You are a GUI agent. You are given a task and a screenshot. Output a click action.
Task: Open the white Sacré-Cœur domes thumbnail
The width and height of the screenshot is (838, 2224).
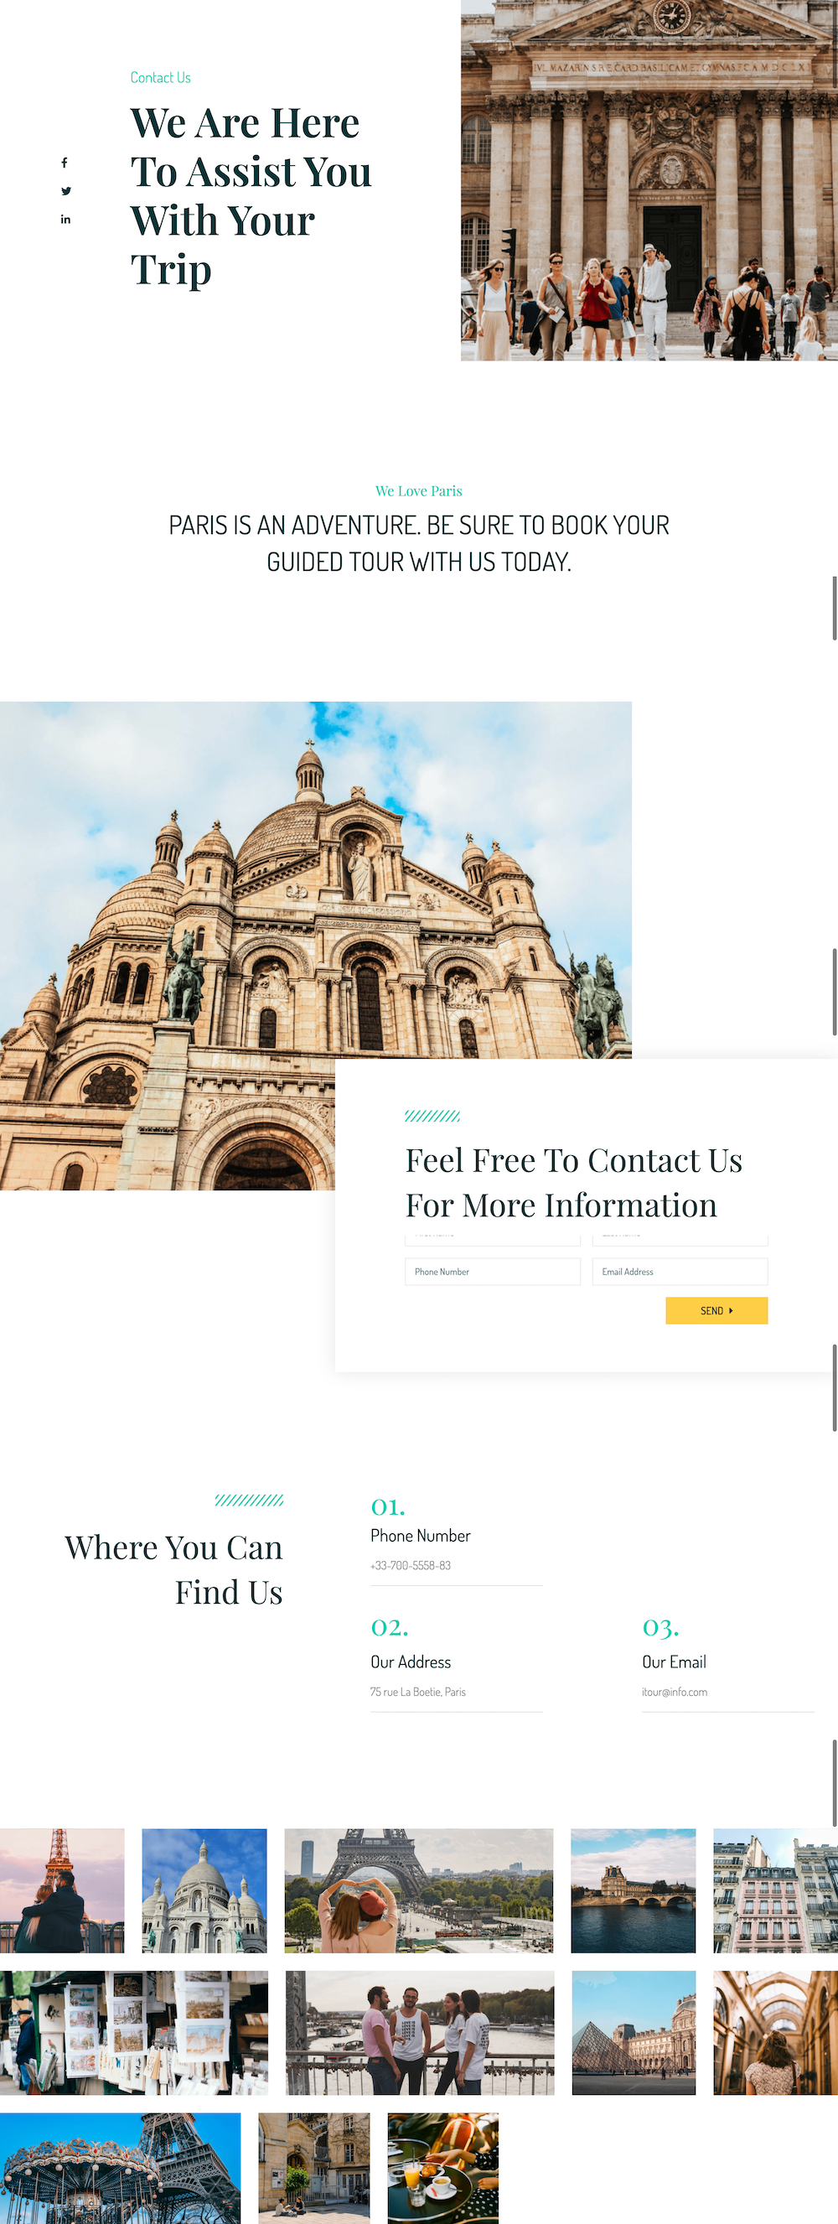click(204, 1890)
